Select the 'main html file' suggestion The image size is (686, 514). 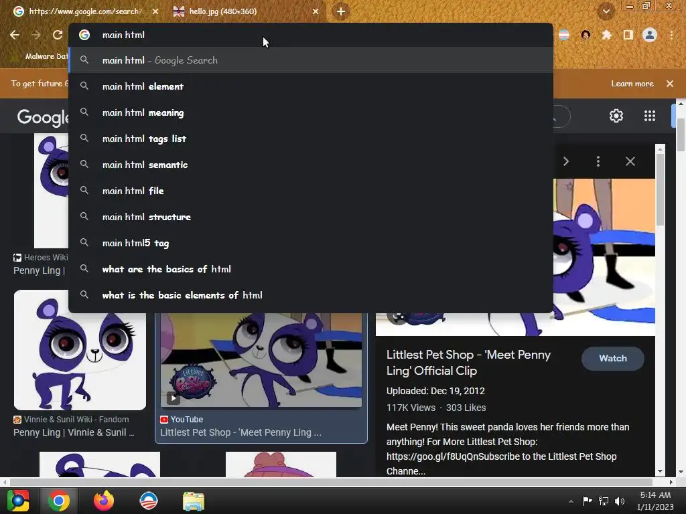click(311, 191)
